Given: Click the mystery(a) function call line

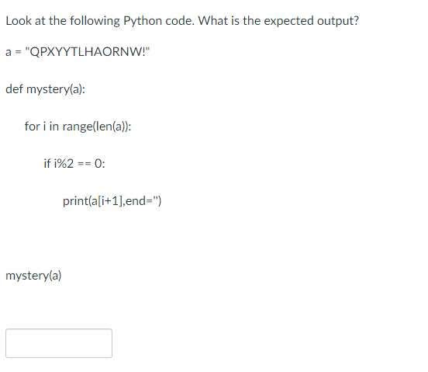Looking at the screenshot, I should click(x=33, y=276).
